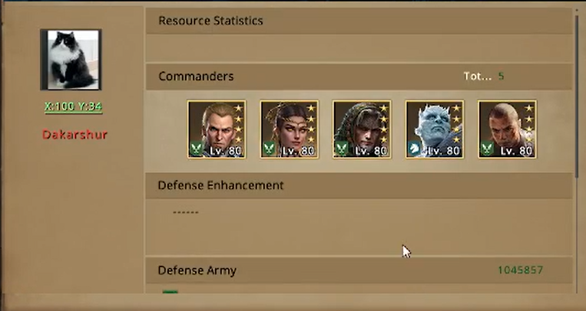Click the player name Dakarshur
Image resolution: width=586 pixels, height=311 pixels.
(74, 135)
